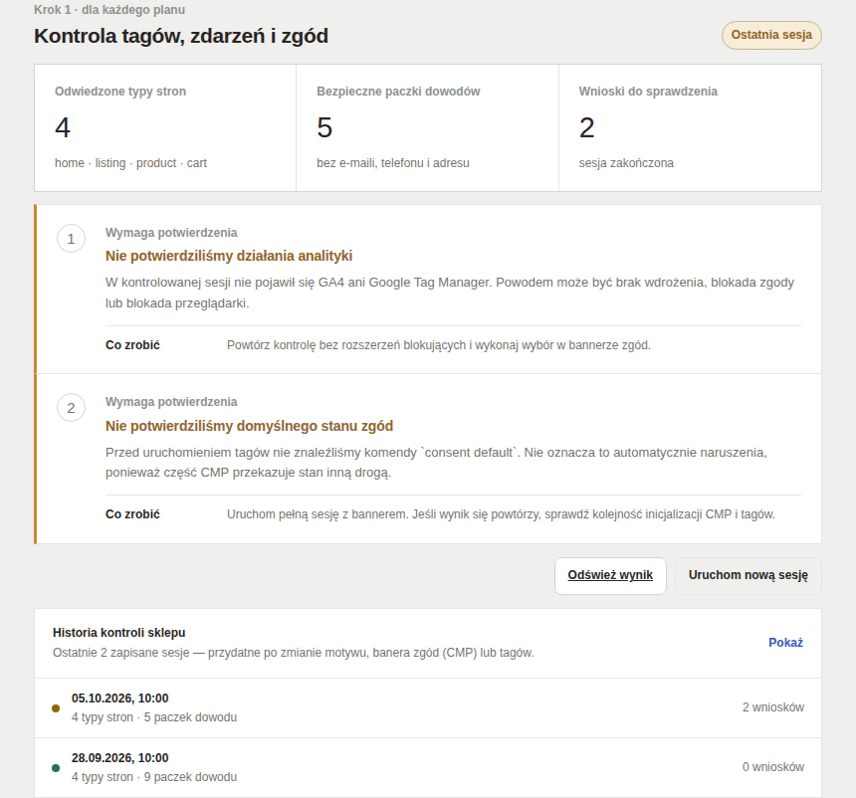
Task: Expand history with the Pokaż link
Action: (785, 643)
